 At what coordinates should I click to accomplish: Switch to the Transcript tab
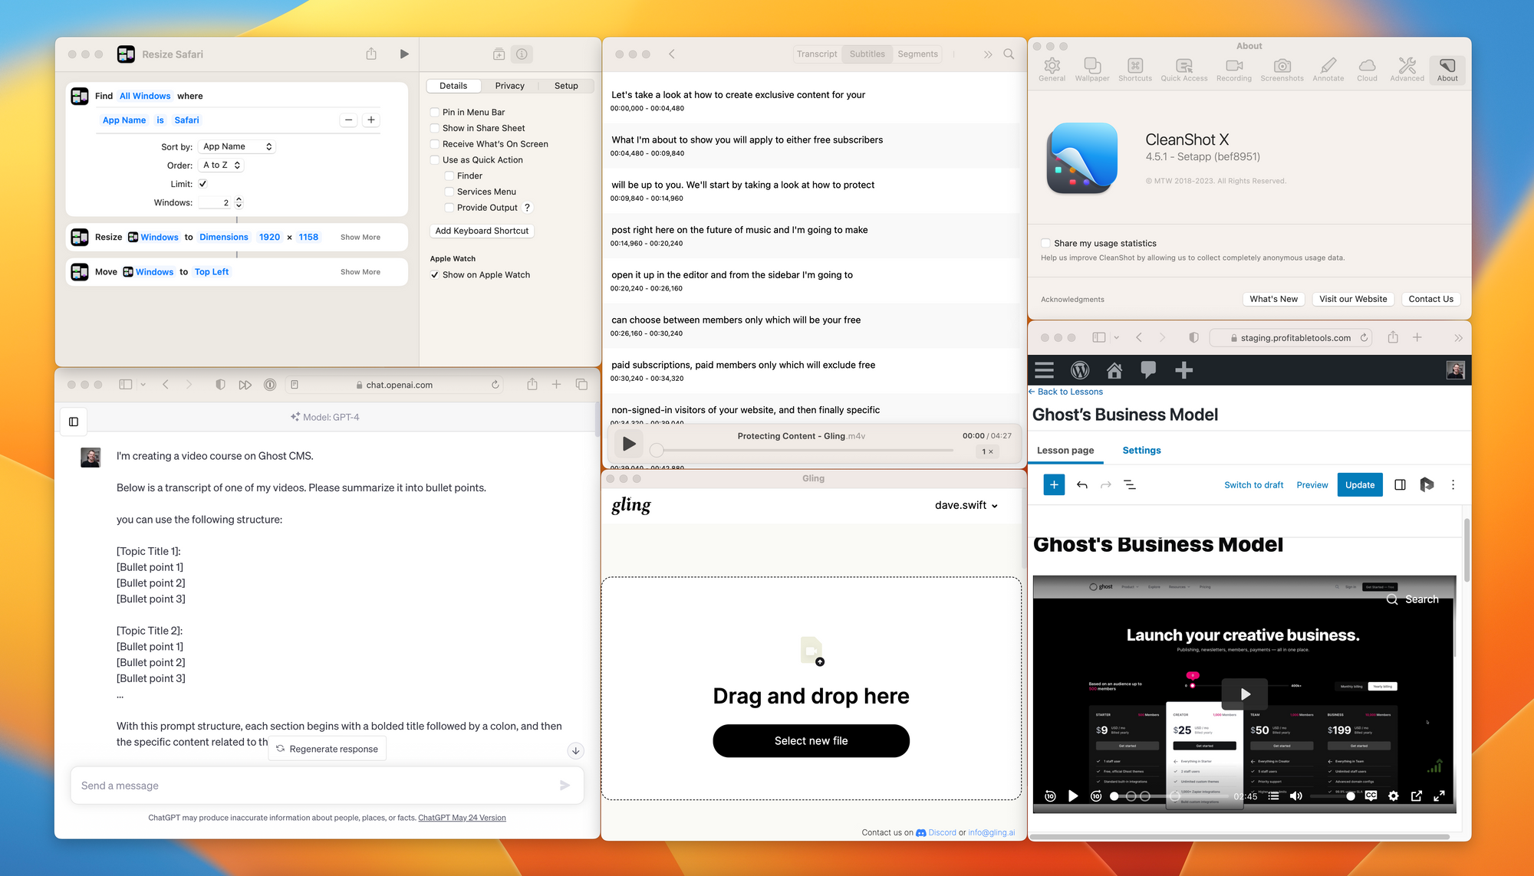[x=817, y=54]
